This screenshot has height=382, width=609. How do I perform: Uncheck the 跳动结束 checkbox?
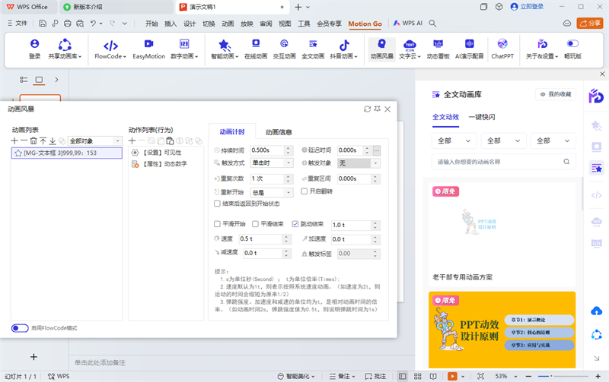coord(295,225)
